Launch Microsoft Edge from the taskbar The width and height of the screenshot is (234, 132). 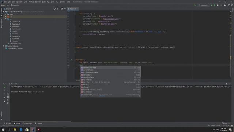pyautogui.click(x=21, y=129)
